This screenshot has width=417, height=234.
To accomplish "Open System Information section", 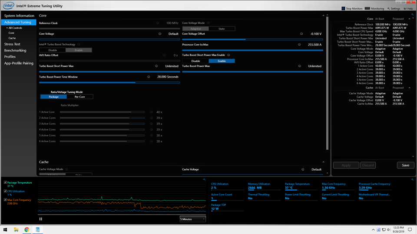I will [19, 16].
